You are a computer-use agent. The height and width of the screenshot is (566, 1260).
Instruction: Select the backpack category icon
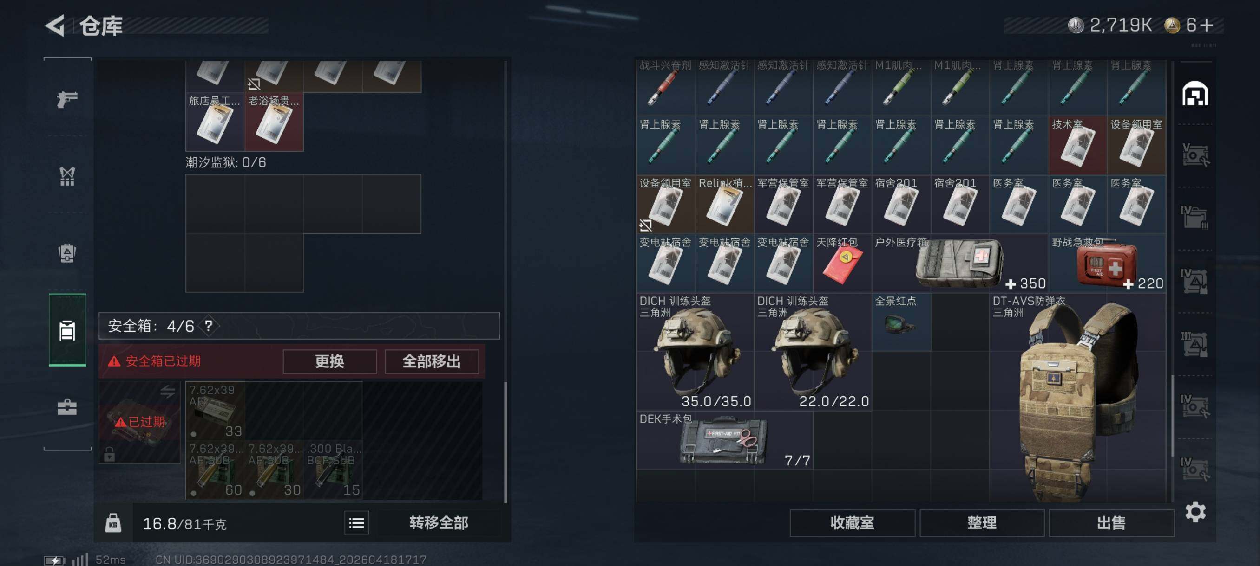click(67, 253)
